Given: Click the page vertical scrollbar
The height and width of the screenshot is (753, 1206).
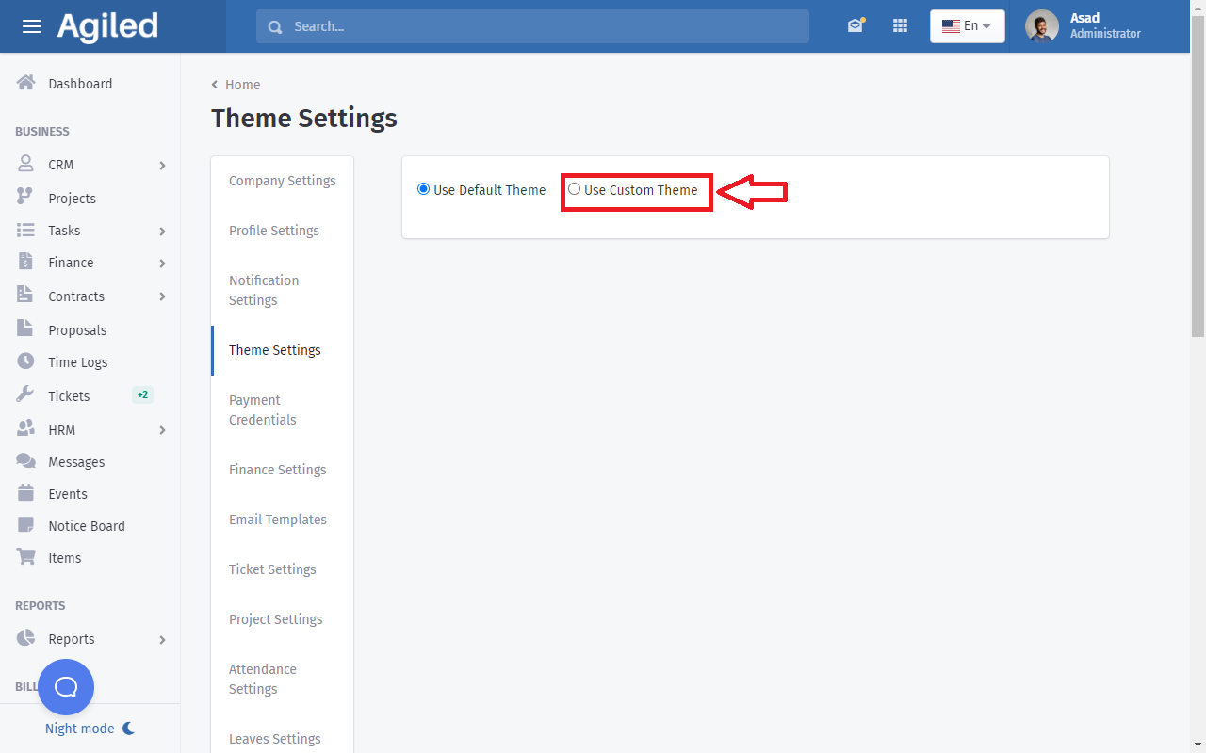Looking at the screenshot, I should (1198, 188).
